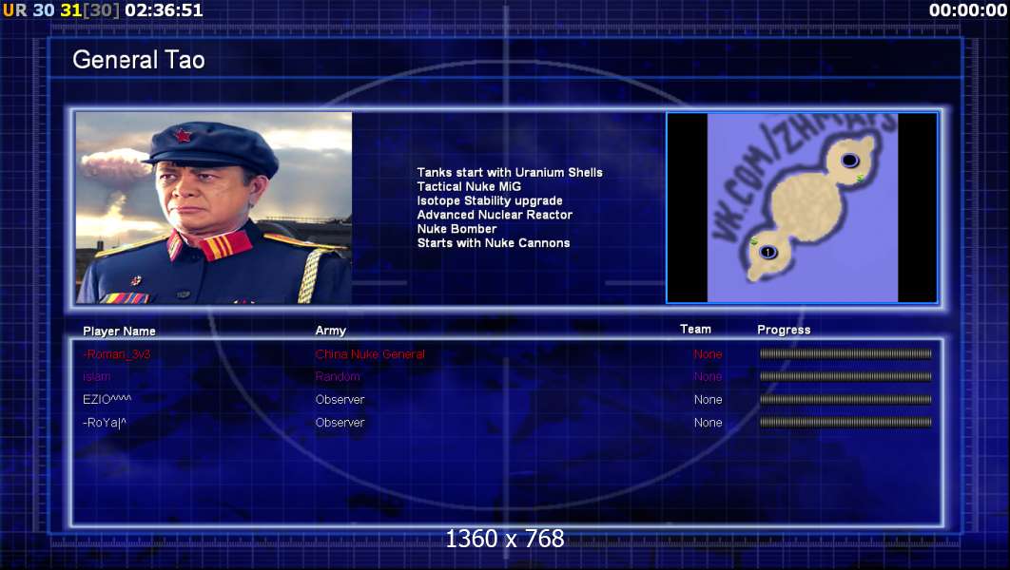Screen dimensions: 1010x570
Task: Click islam's loading progress bar
Action: coord(845,376)
